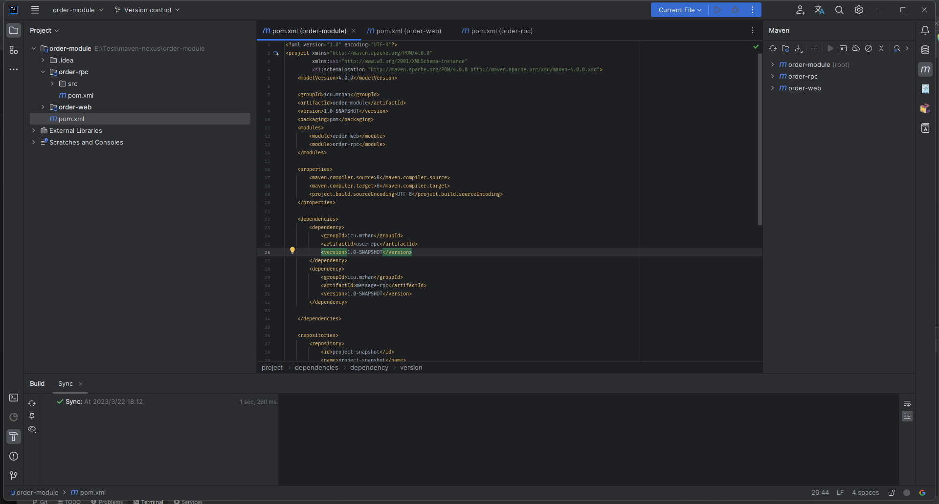939x504 pixels.
Task: Expand the order-web folder in Project tree
Action: (x=43, y=107)
